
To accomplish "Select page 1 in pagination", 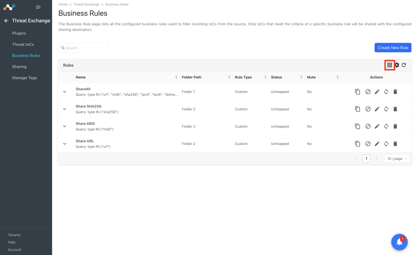I will click(366, 158).
